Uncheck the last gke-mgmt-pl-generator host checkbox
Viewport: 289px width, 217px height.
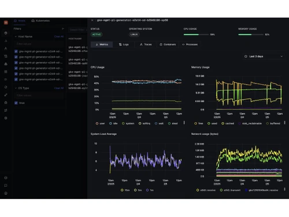[16, 79]
